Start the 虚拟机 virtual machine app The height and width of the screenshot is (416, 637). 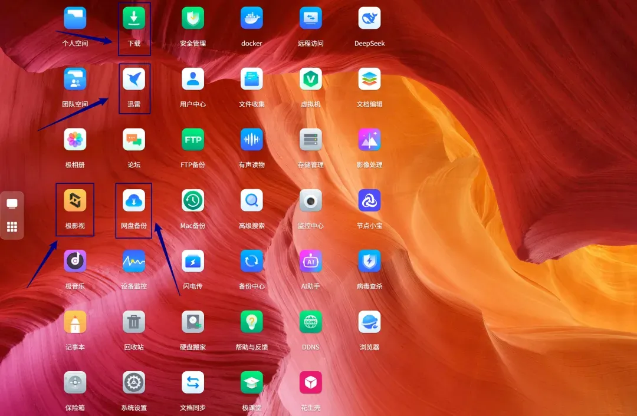tap(311, 79)
